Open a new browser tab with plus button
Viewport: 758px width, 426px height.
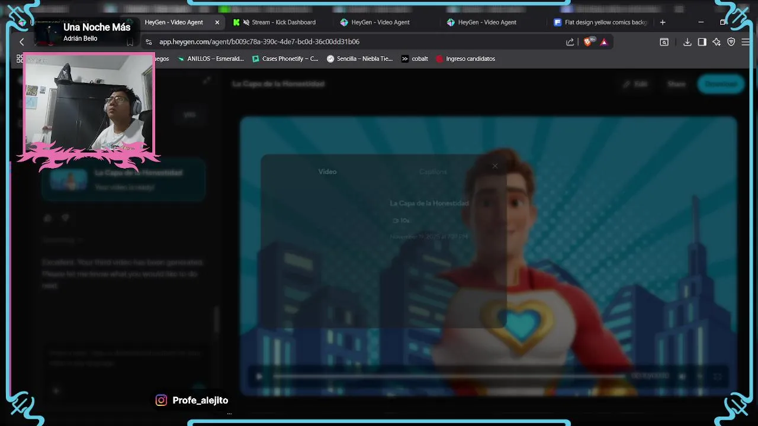pos(663,22)
